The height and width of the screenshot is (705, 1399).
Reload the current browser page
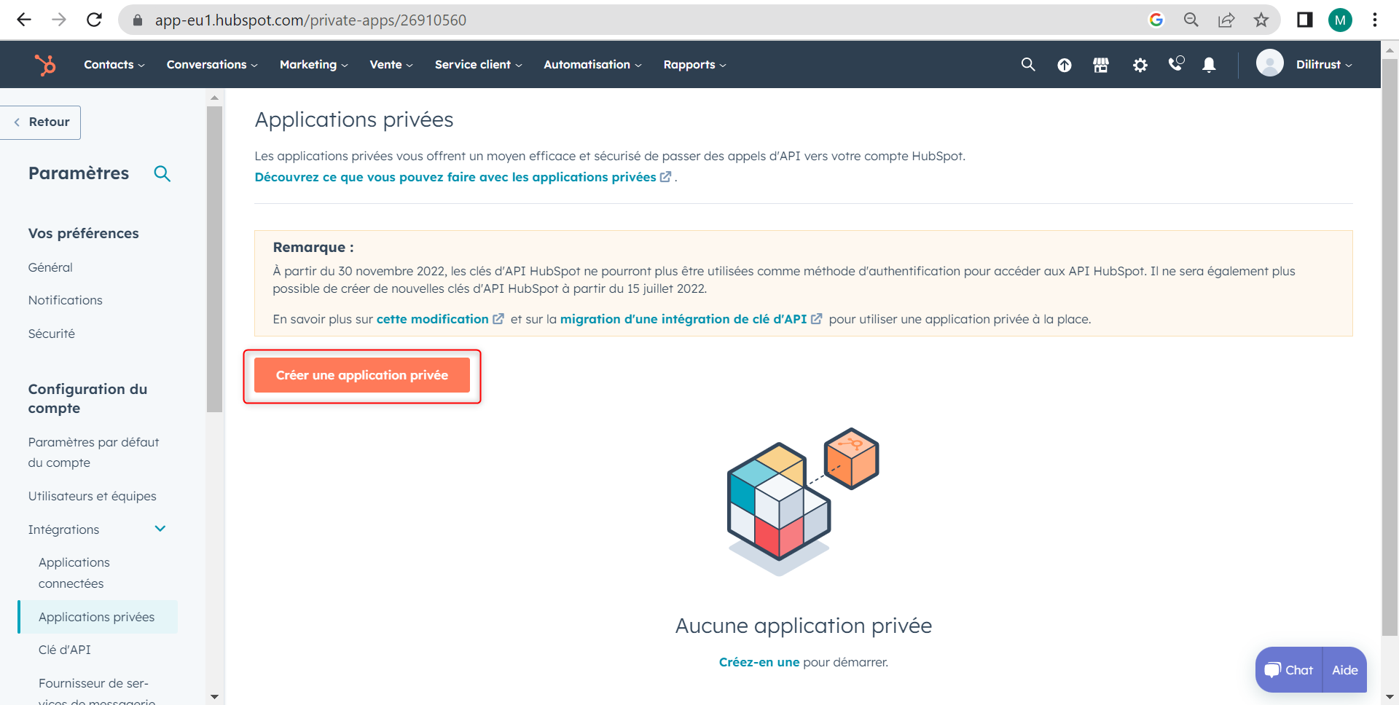click(x=94, y=20)
